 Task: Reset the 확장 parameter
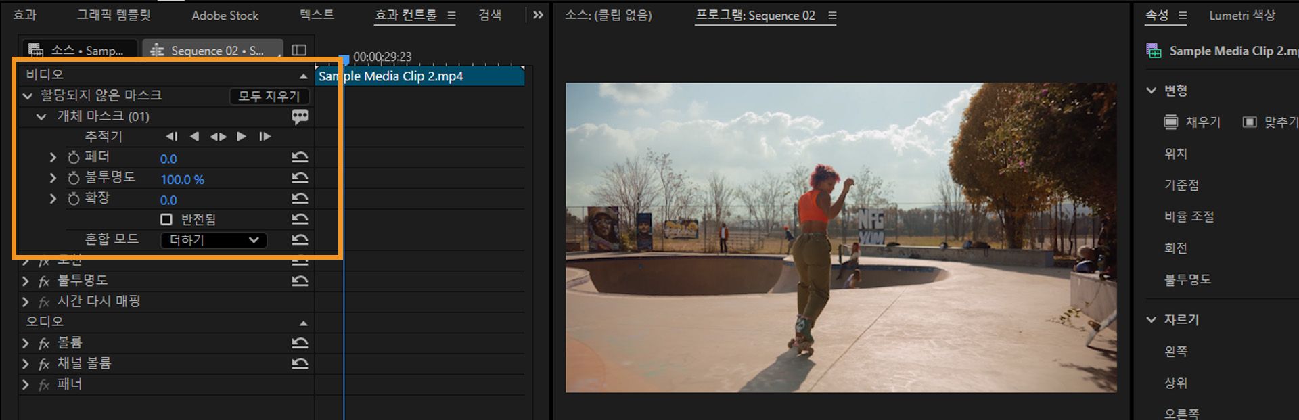click(x=300, y=198)
